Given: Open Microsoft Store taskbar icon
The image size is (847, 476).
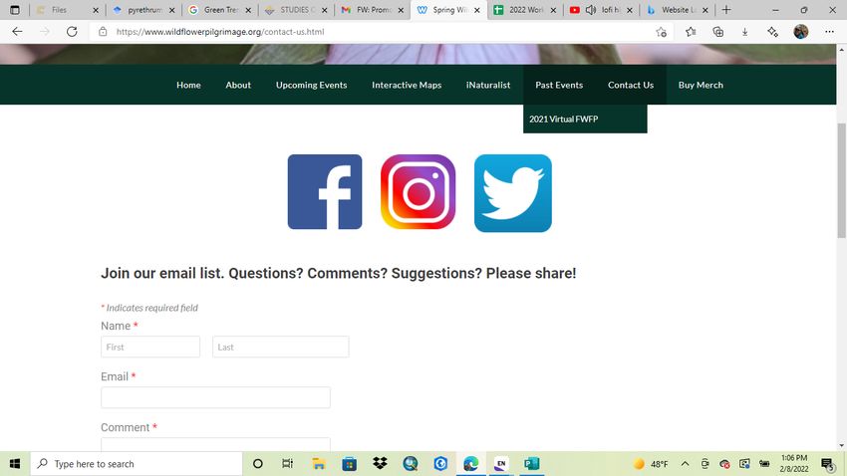Looking at the screenshot, I should [x=349, y=464].
